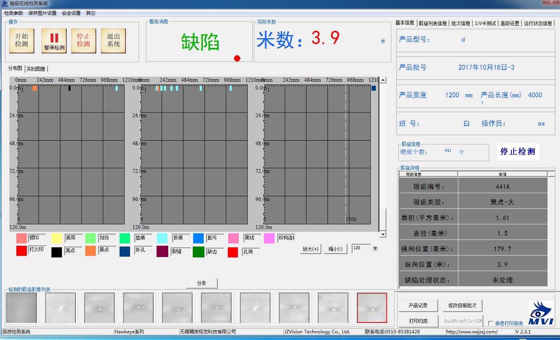The image size is (560, 340).
Task: Click the 开始检测 start detection icon
Action: (22, 41)
